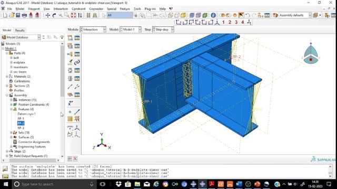337x189 pixels.
Task: Click the blue Query information icon
Action: [x=213, y=15]
